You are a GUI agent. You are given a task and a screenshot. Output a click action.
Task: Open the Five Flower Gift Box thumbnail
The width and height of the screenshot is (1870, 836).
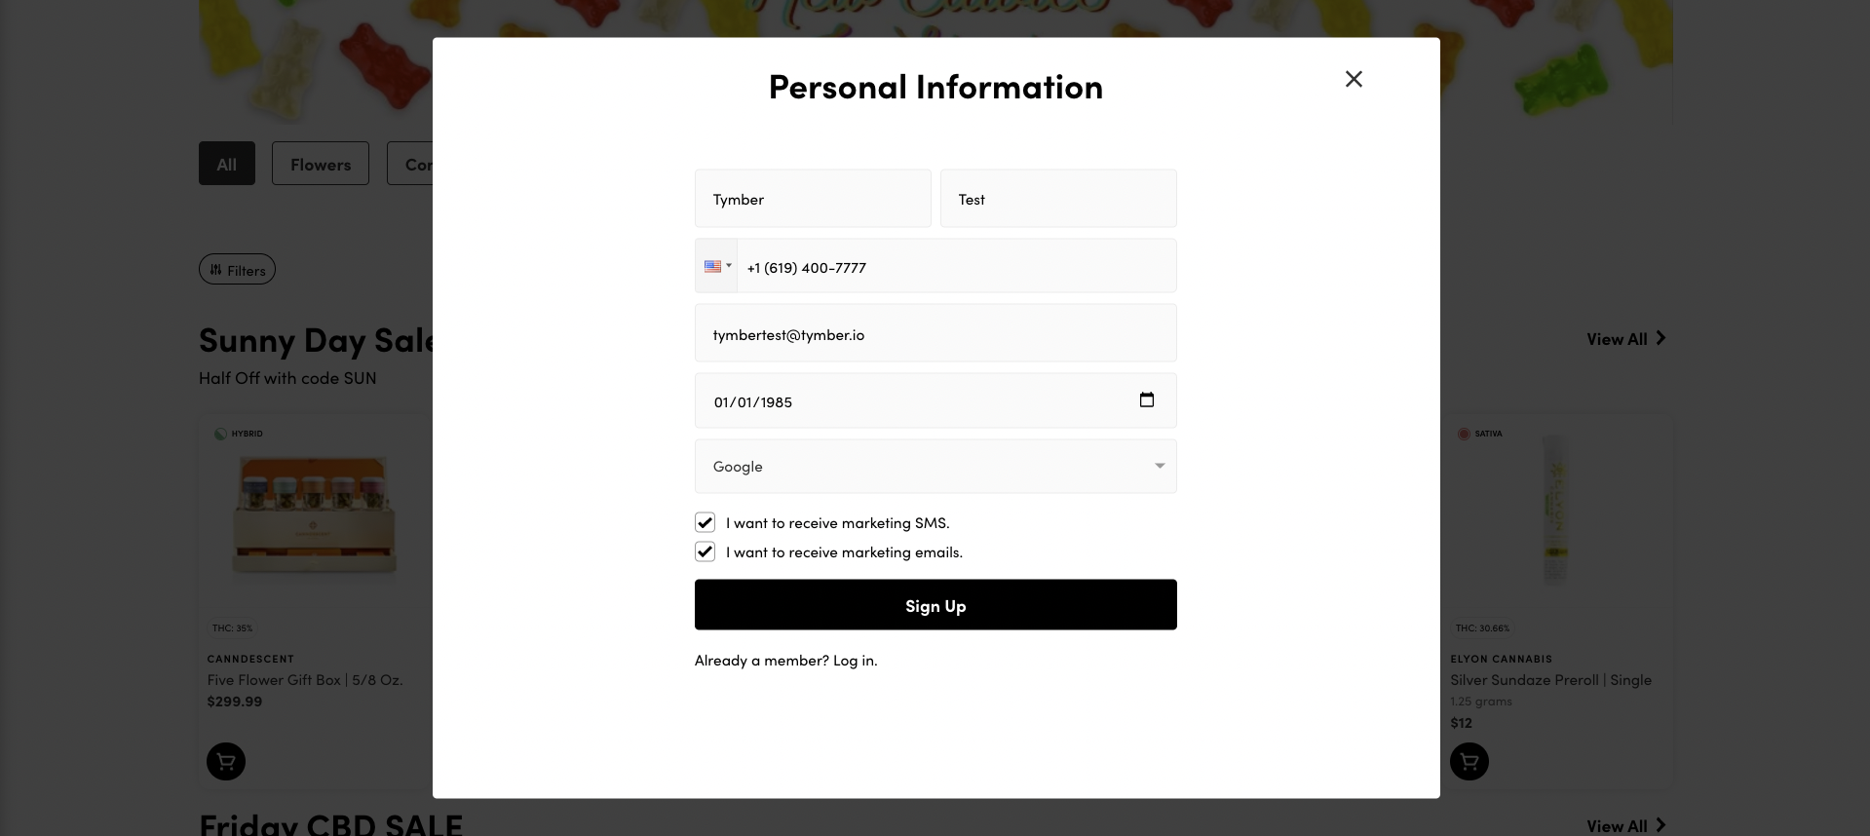[x=314, y=515]
